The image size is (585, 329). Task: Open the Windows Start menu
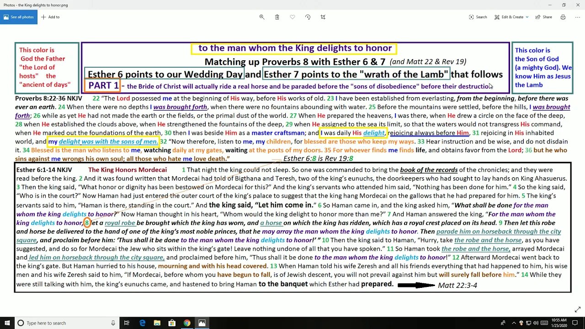coord(7,323)
